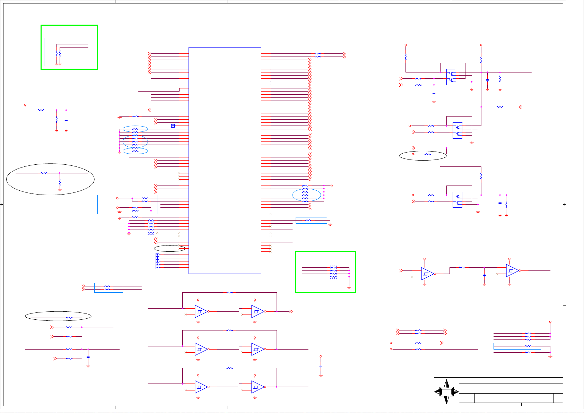Select the blue-boxed resistor in bottom-right resistor group
Image resolution: width=584 pixels, height=413 pixels.
click(x=528, y=346)
